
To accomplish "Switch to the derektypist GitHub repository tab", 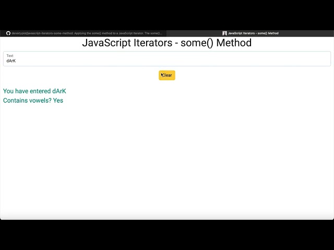I will point(83,33).
